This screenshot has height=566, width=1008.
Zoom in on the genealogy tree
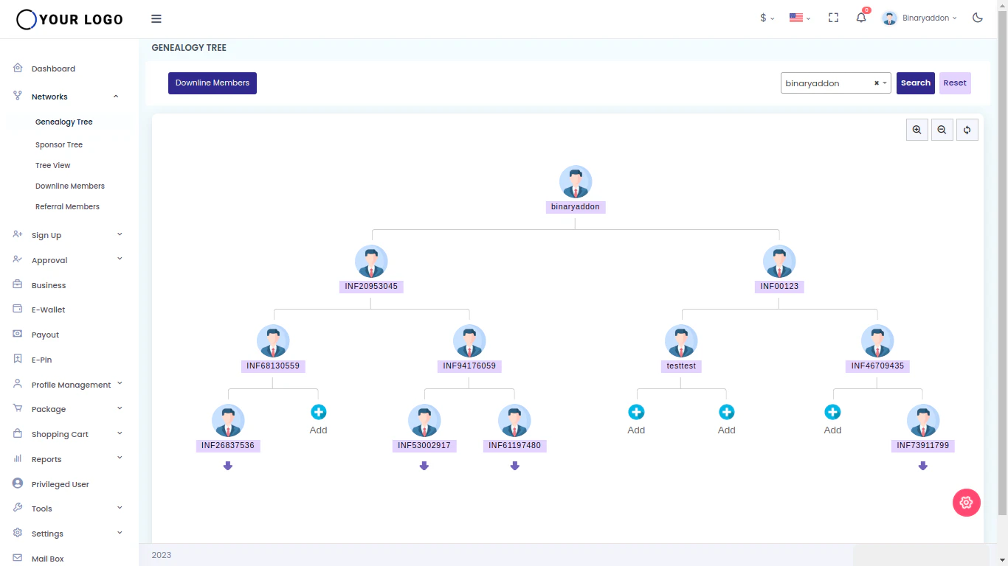click(x=916, y=129)
